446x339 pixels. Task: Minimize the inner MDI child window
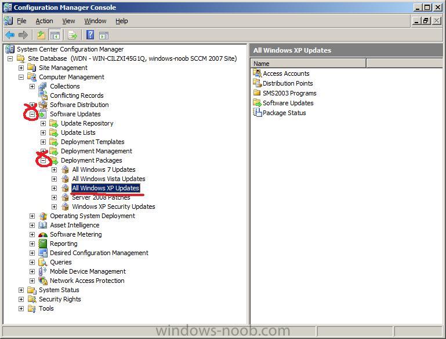click(x=416, y=21)
